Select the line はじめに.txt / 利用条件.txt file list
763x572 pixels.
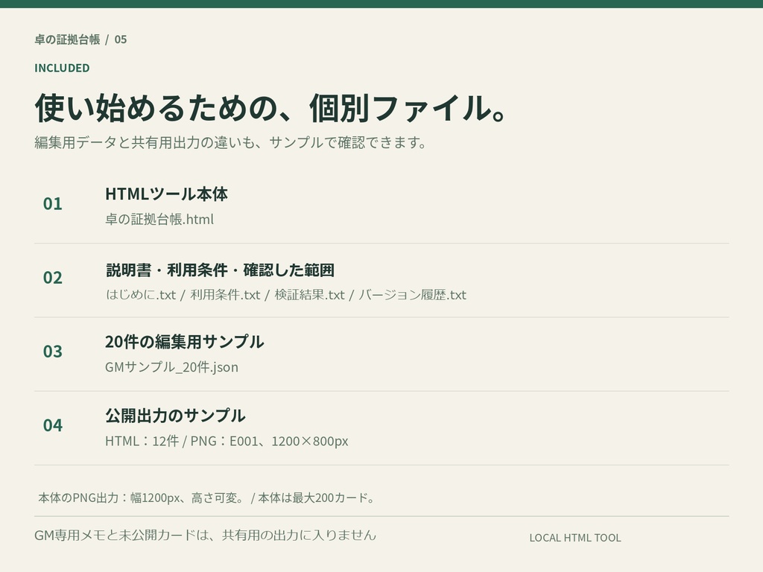286,295
